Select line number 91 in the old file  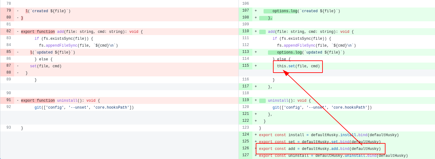click(x=8, y=100)
